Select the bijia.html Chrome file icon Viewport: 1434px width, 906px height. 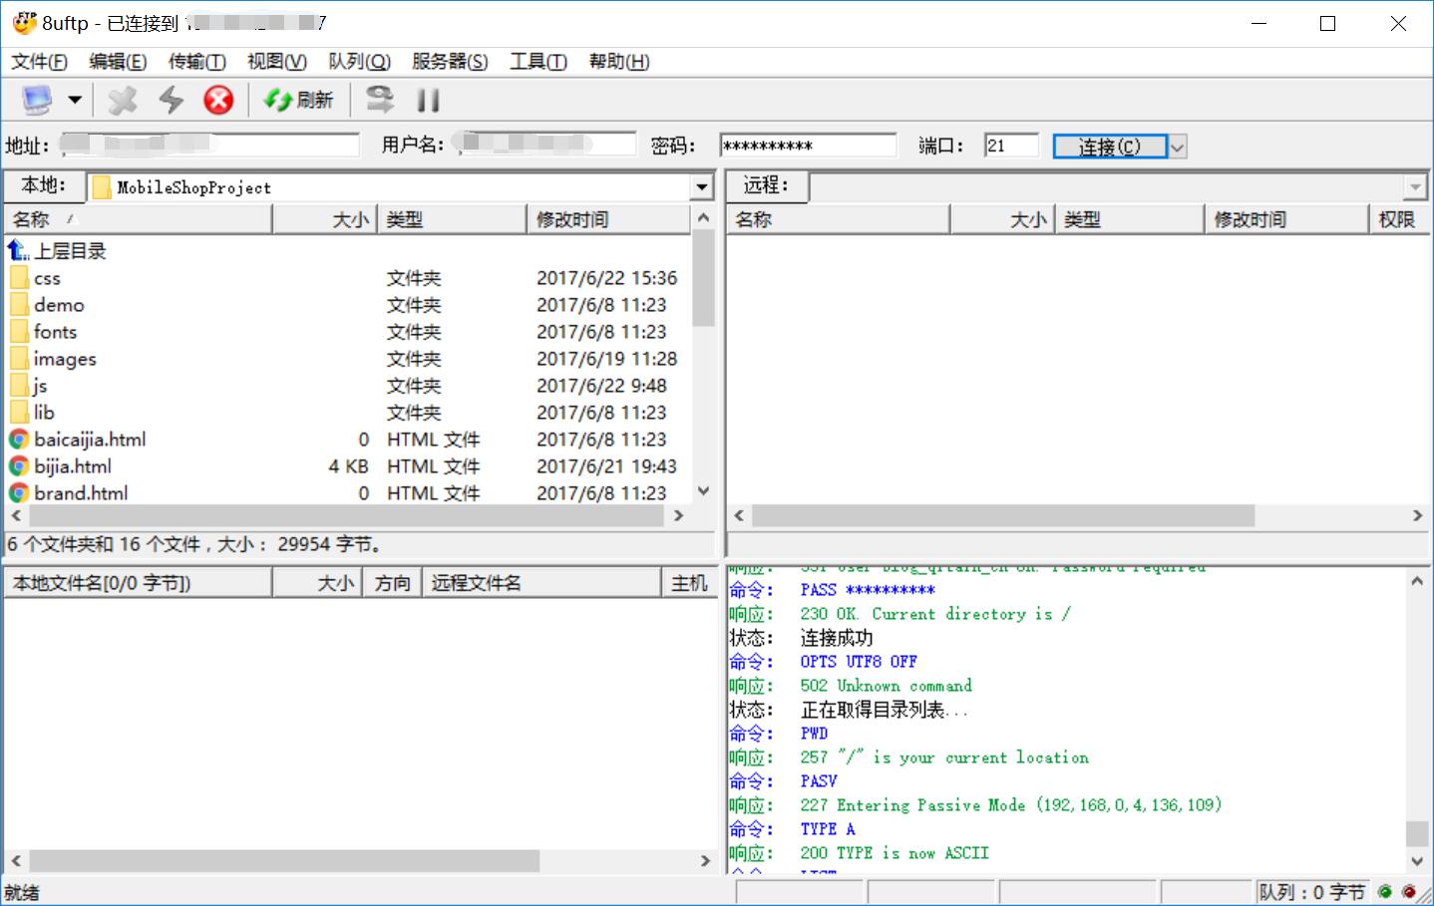point(19,466)
